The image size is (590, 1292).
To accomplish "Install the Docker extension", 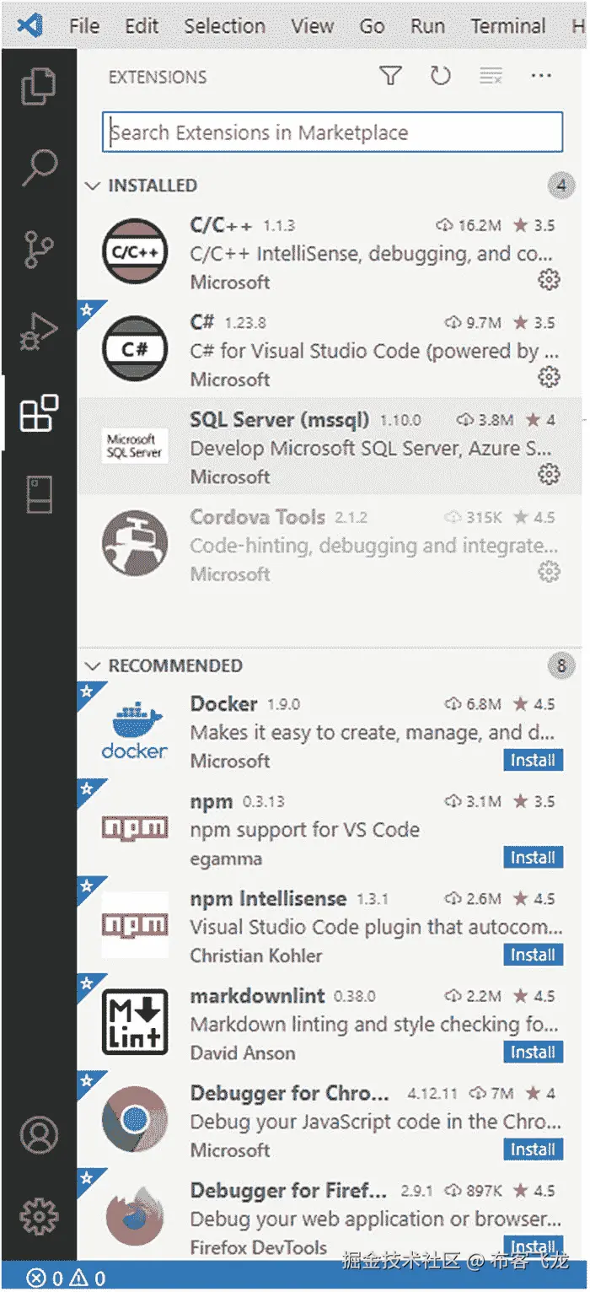I will tap(533, 761).
